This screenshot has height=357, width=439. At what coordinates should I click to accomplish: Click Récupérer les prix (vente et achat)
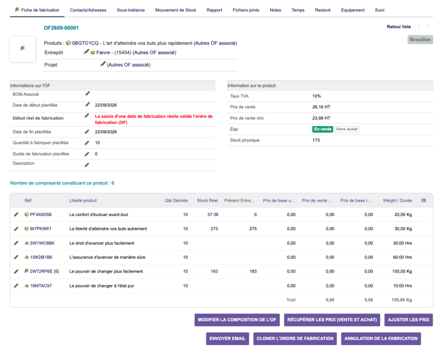[332, 320]
